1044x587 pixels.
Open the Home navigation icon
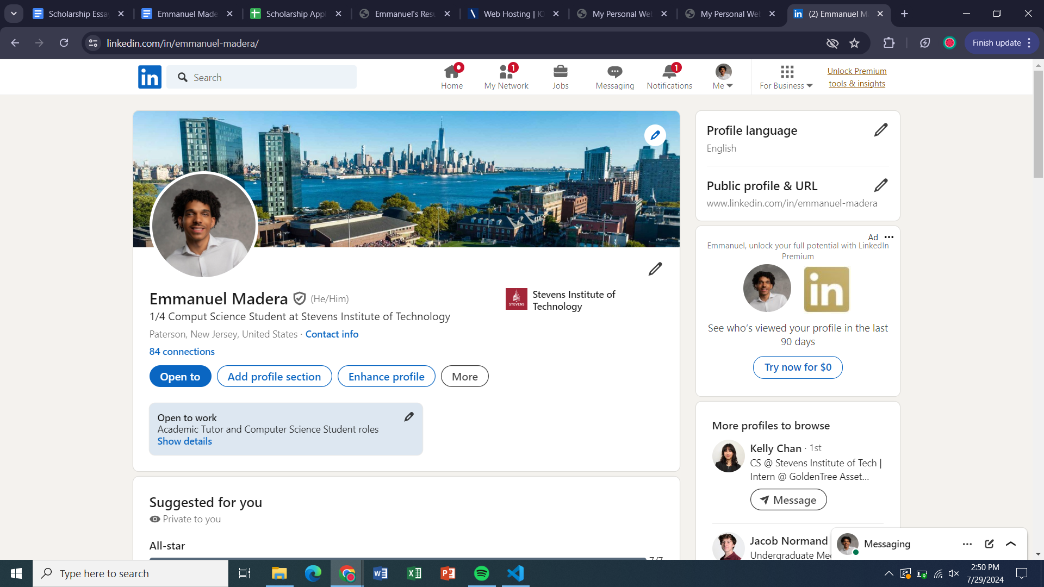(x=452, y=77)
